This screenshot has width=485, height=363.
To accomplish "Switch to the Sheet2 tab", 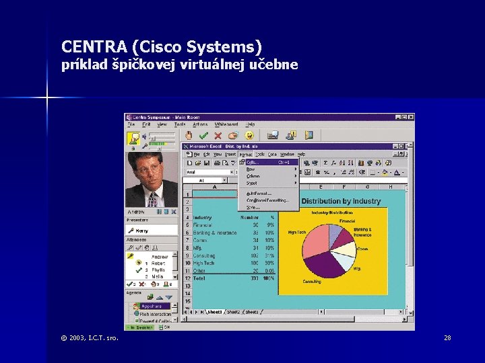I will click(234, 312).
